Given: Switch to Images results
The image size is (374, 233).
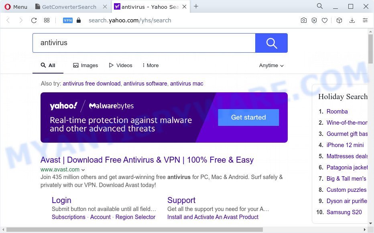Looking at the screenshot, I should 85,65.
